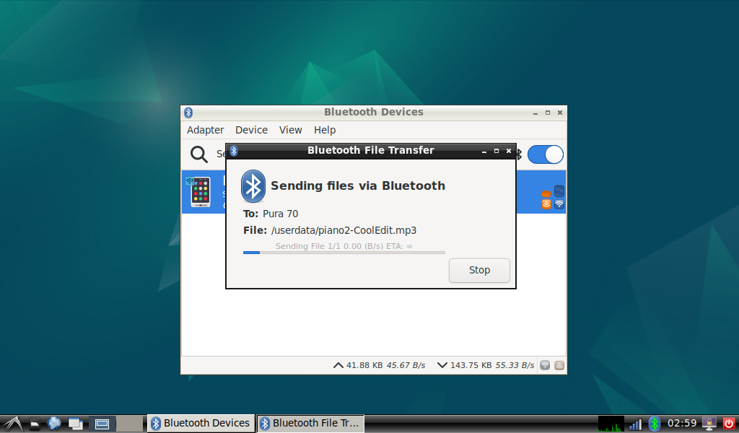Launch the web browser globe icon in the taskbar
This screenshot has width=739, height=433.
point(53,424)
